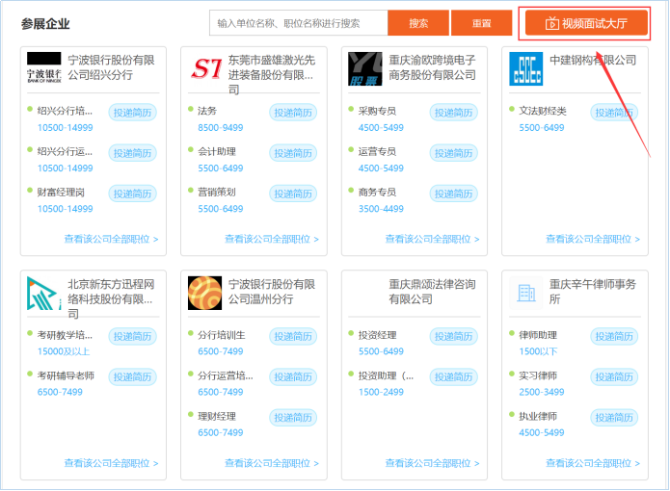
Task: Submit resume for the 文法财经类 position
Action: [x=614, y=113]
